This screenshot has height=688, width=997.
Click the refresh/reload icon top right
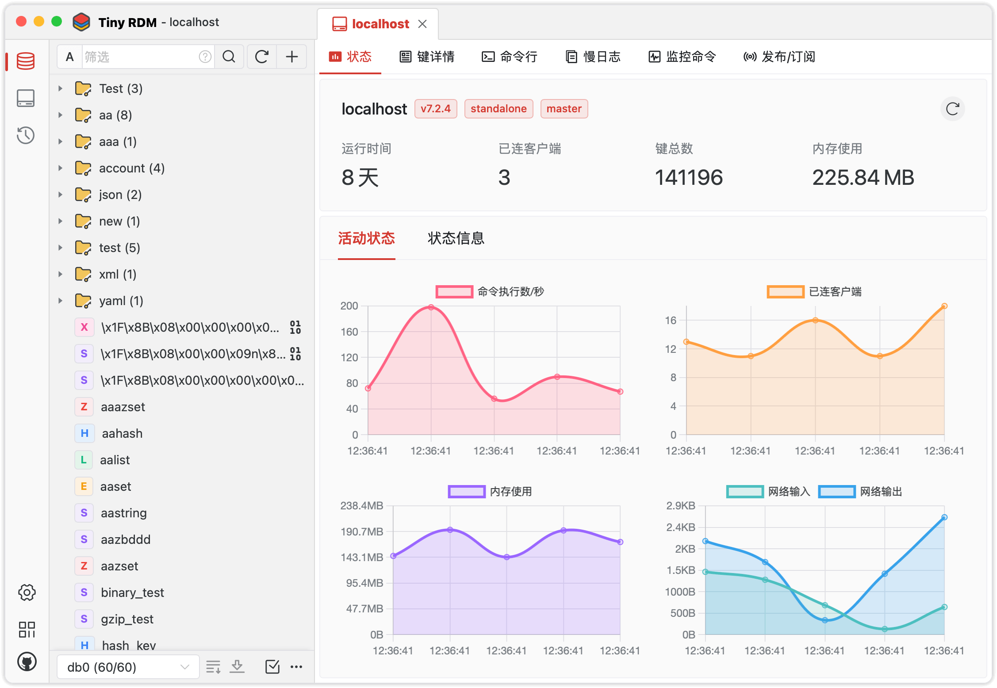tap(954, 108)
